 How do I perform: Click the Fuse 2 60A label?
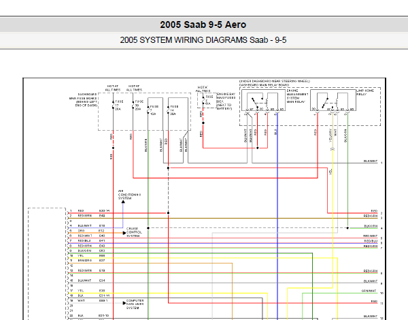(209, 100)
